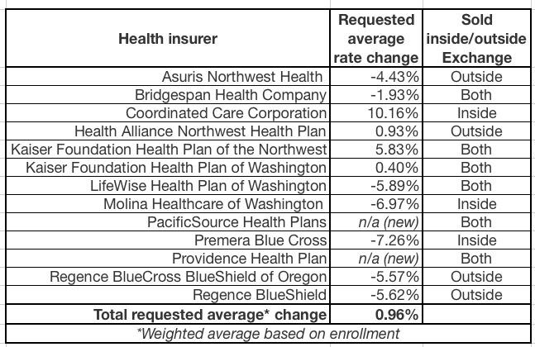Click Kaiser Foundation Health Plan of the Northwest

click(170, 150)
